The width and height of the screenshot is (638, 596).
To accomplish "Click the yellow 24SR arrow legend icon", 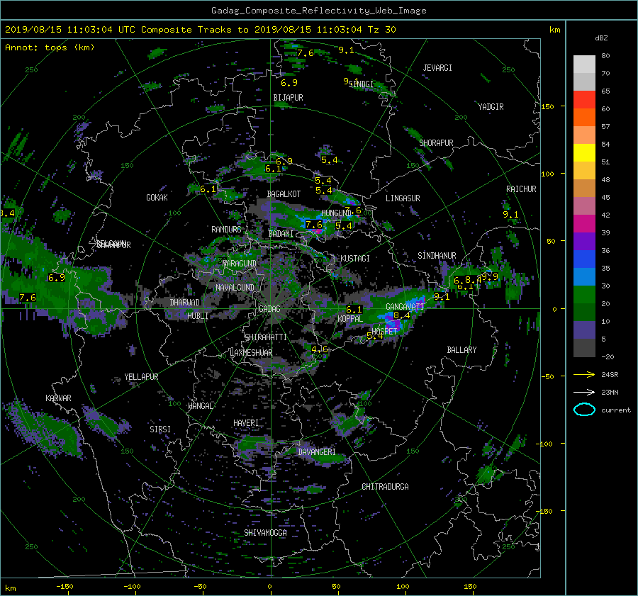I will (x=584, y=374).
